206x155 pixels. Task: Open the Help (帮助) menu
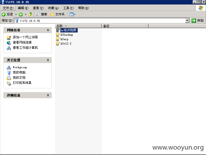point(83,8)
